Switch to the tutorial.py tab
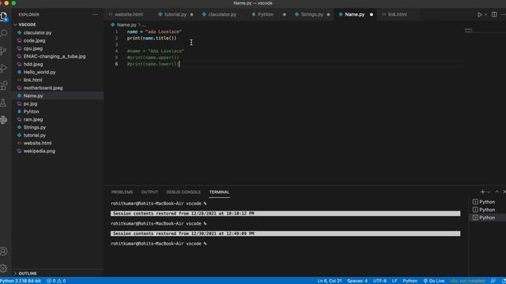This screenshot has height=284, width=506. [176, 14]
